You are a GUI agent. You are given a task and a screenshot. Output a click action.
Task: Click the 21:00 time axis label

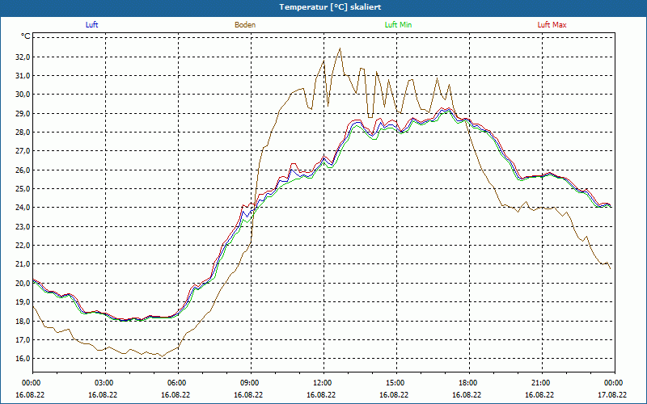[x=542, y=383]
